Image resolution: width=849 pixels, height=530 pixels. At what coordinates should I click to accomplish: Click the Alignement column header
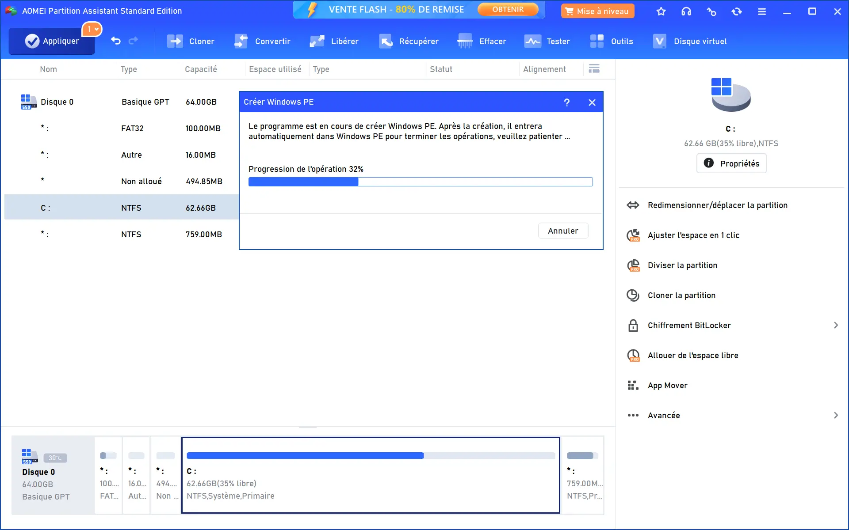[544, 69]
